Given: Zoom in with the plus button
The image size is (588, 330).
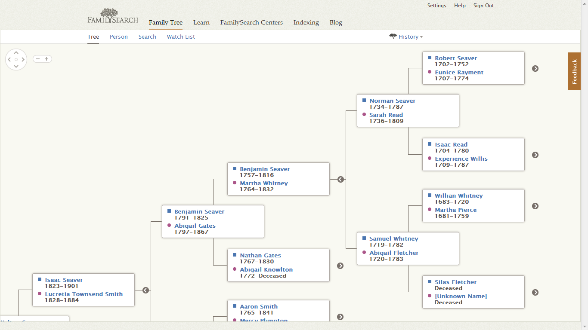Looking at the screenshot, I should pyautogui.click(x=46, y=59).
